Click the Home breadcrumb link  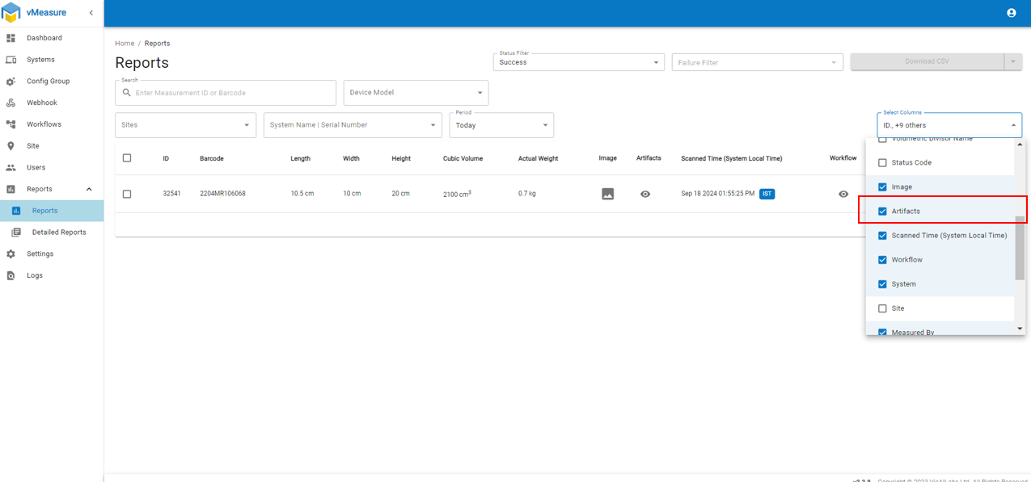(x=125, y=44)
